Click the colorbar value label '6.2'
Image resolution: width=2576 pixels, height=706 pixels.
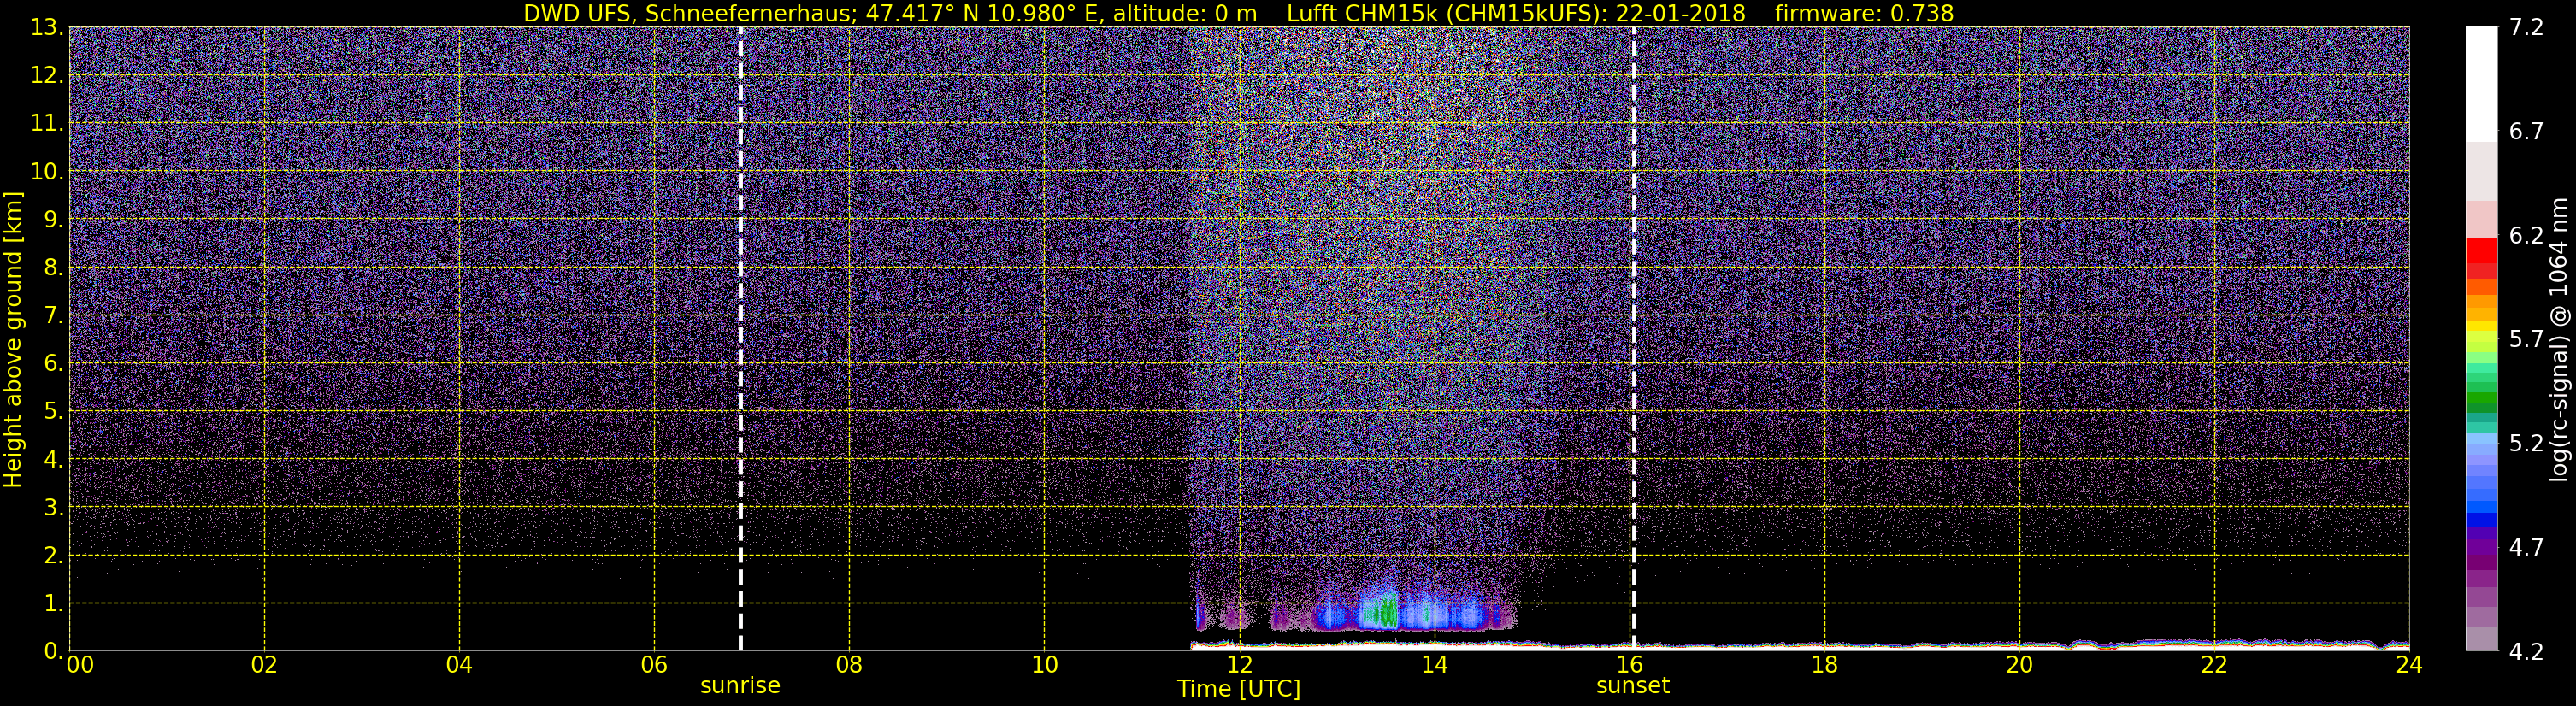coord(2526,236)
